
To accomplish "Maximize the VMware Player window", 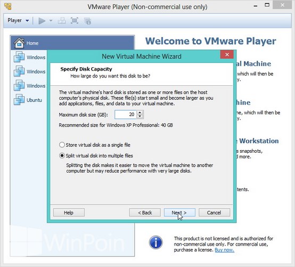I will pyautogui.click(x=267, y=5).
